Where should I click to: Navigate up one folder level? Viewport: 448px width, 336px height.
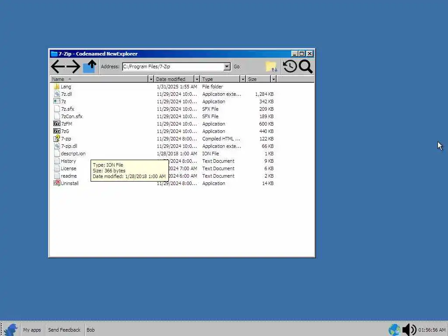click(89, 66)
